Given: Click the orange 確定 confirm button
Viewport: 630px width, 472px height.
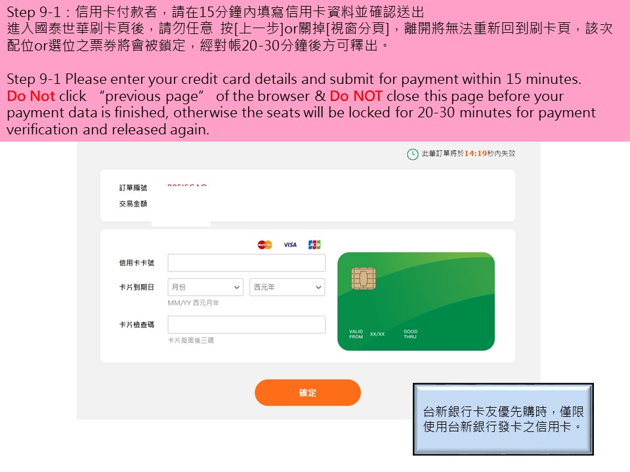Looking at the screenshot, I should (308, 393).
